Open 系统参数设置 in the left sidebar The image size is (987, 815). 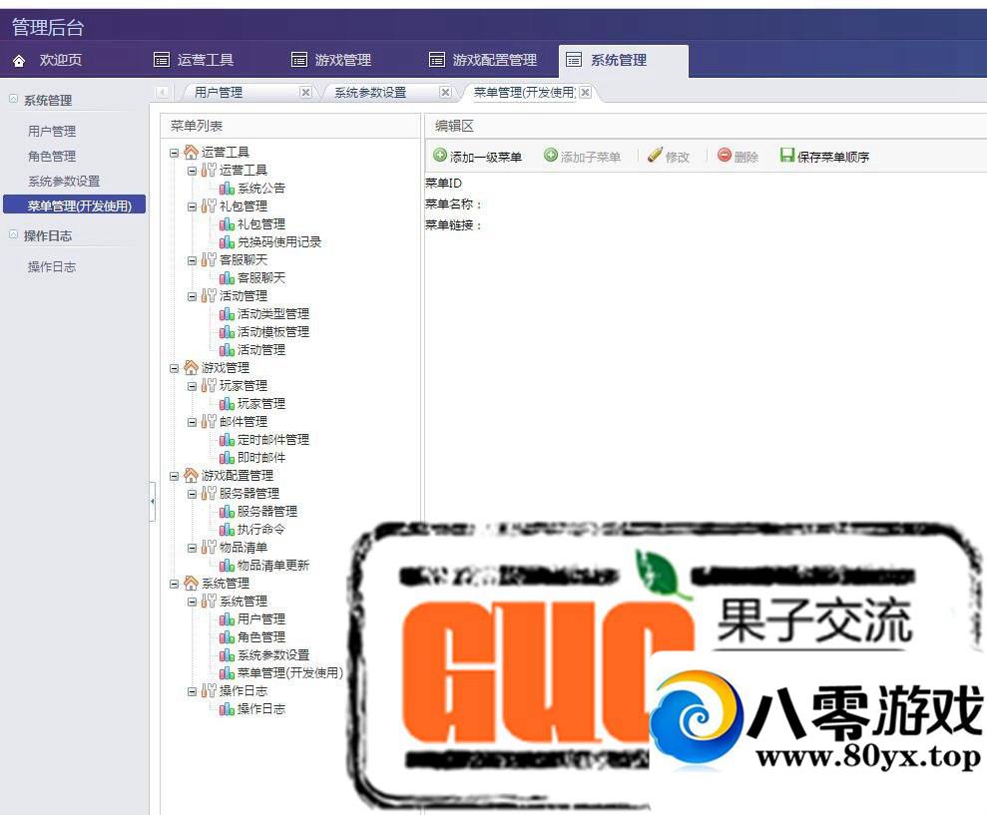64,182
